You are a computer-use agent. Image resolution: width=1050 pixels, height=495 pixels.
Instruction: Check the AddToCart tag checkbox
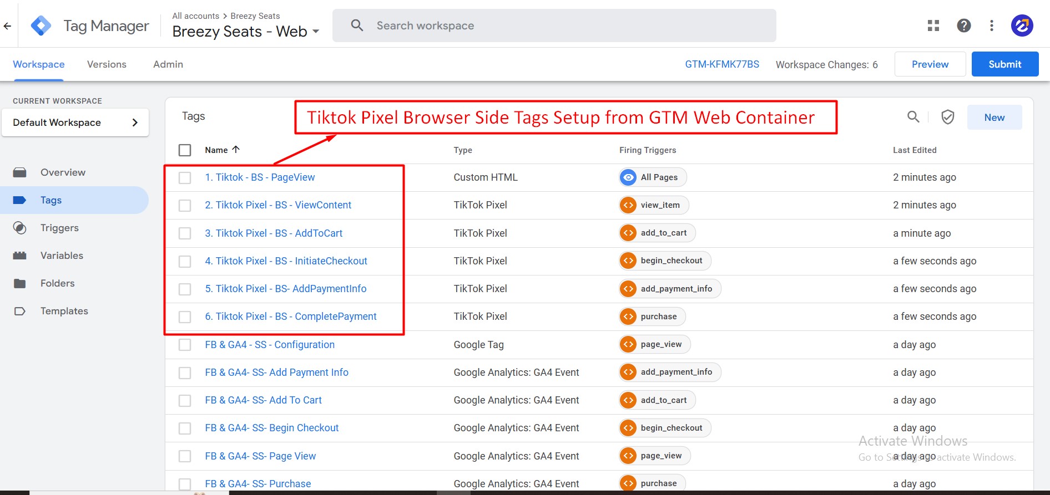click(x=185, y=233)
